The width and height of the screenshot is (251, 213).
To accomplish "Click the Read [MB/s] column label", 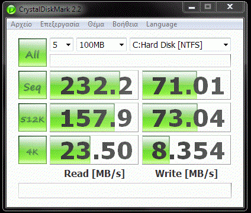I will point(95,173).
